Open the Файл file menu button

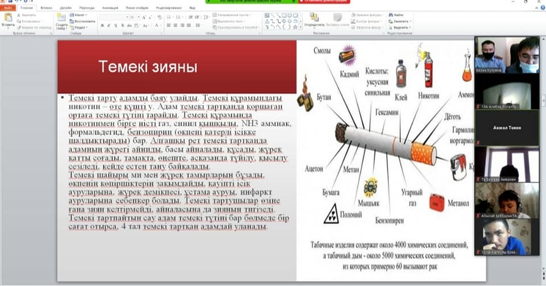point(8,9)
